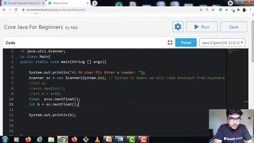
Task: Click the "Hi Mr.User Plz Enter a number" string
Action: pyautogui.click(x=105, y=72)
